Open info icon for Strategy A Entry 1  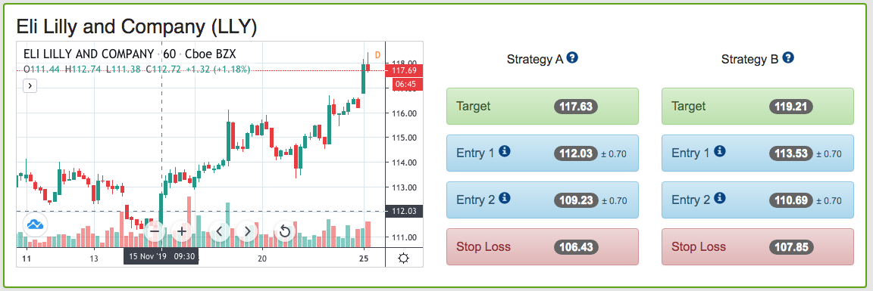[x=505, y=151]
